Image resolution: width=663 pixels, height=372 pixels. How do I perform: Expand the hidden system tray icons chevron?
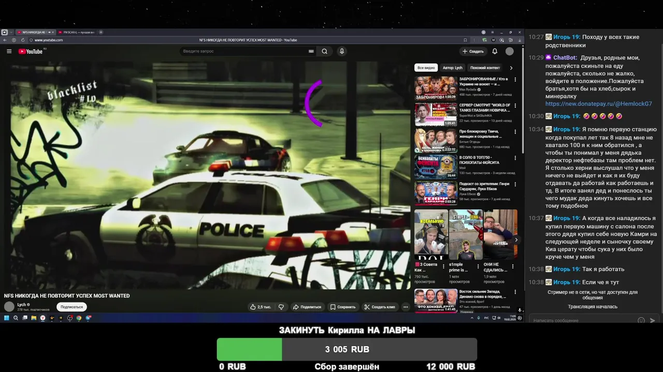click(x=472, y=318)
